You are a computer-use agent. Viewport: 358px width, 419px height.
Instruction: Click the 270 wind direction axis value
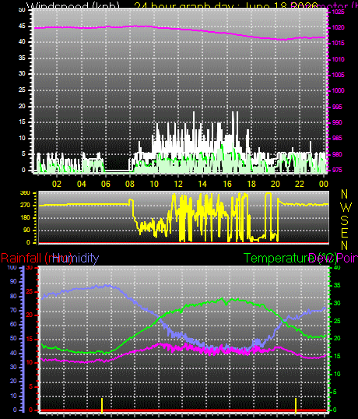click(x=25, y=206)
